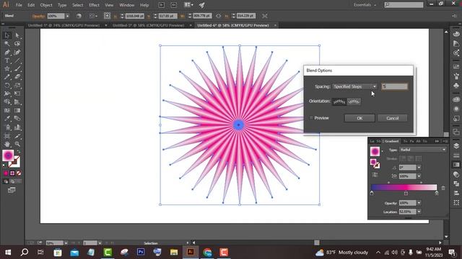Open the Help menu
This screenshot has height=259, width=462.
click(x=144, y=5)
